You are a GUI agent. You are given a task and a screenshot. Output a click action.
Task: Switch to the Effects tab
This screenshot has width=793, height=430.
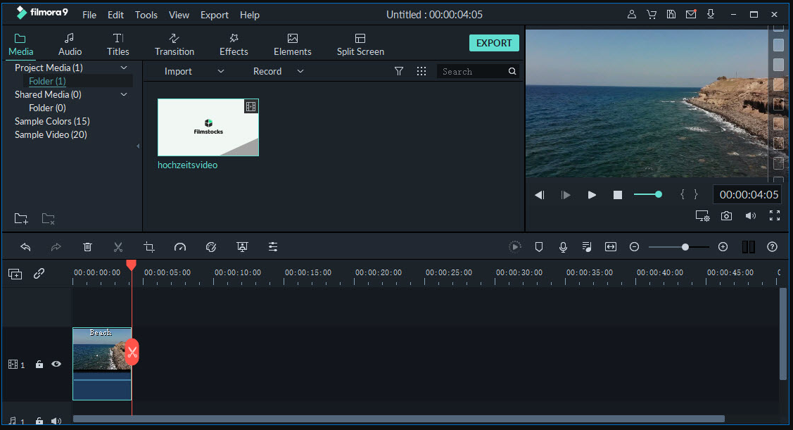[x=234, y=44]
